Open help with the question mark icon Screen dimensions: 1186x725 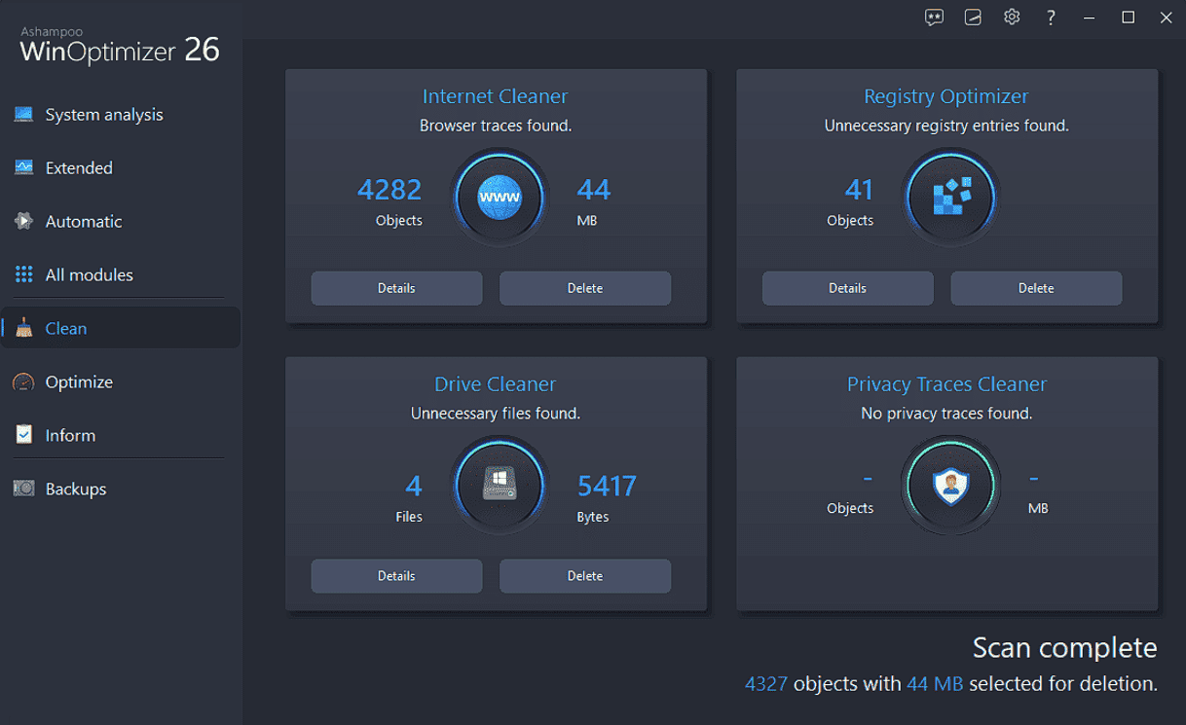point(1051,18)
